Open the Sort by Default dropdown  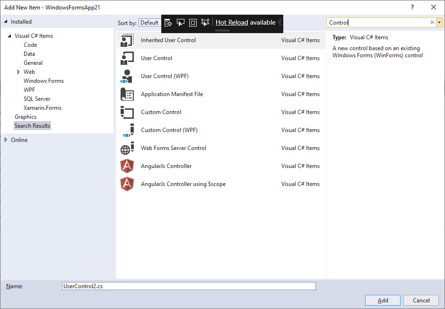pyautogui.click(x=150, y=23)
